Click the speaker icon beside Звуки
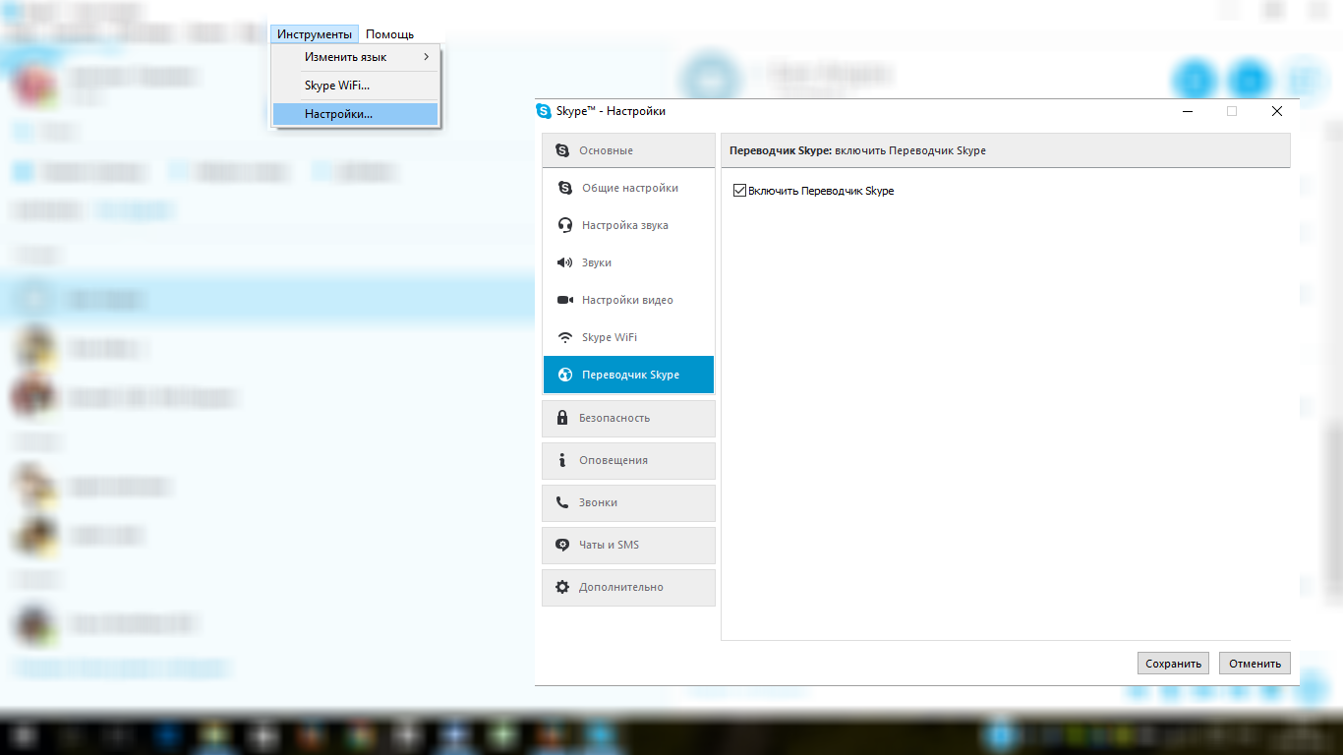 [565, 262]
